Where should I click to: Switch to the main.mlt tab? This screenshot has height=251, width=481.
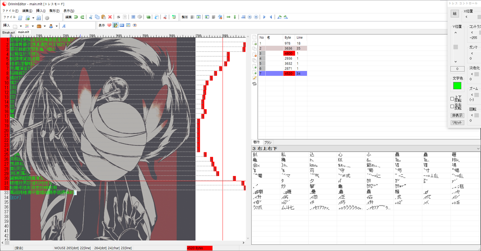24,32
